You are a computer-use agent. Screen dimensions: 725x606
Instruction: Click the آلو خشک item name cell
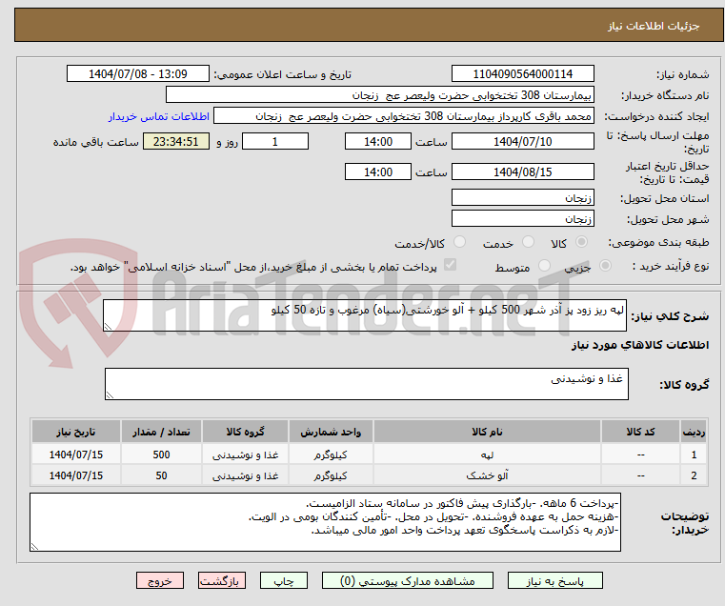pyautogui.click(x=487, y=475)
